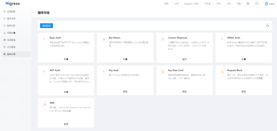277x131 pixels.
Task: Click the Bot Detect title text
Action: click(114, 38)
